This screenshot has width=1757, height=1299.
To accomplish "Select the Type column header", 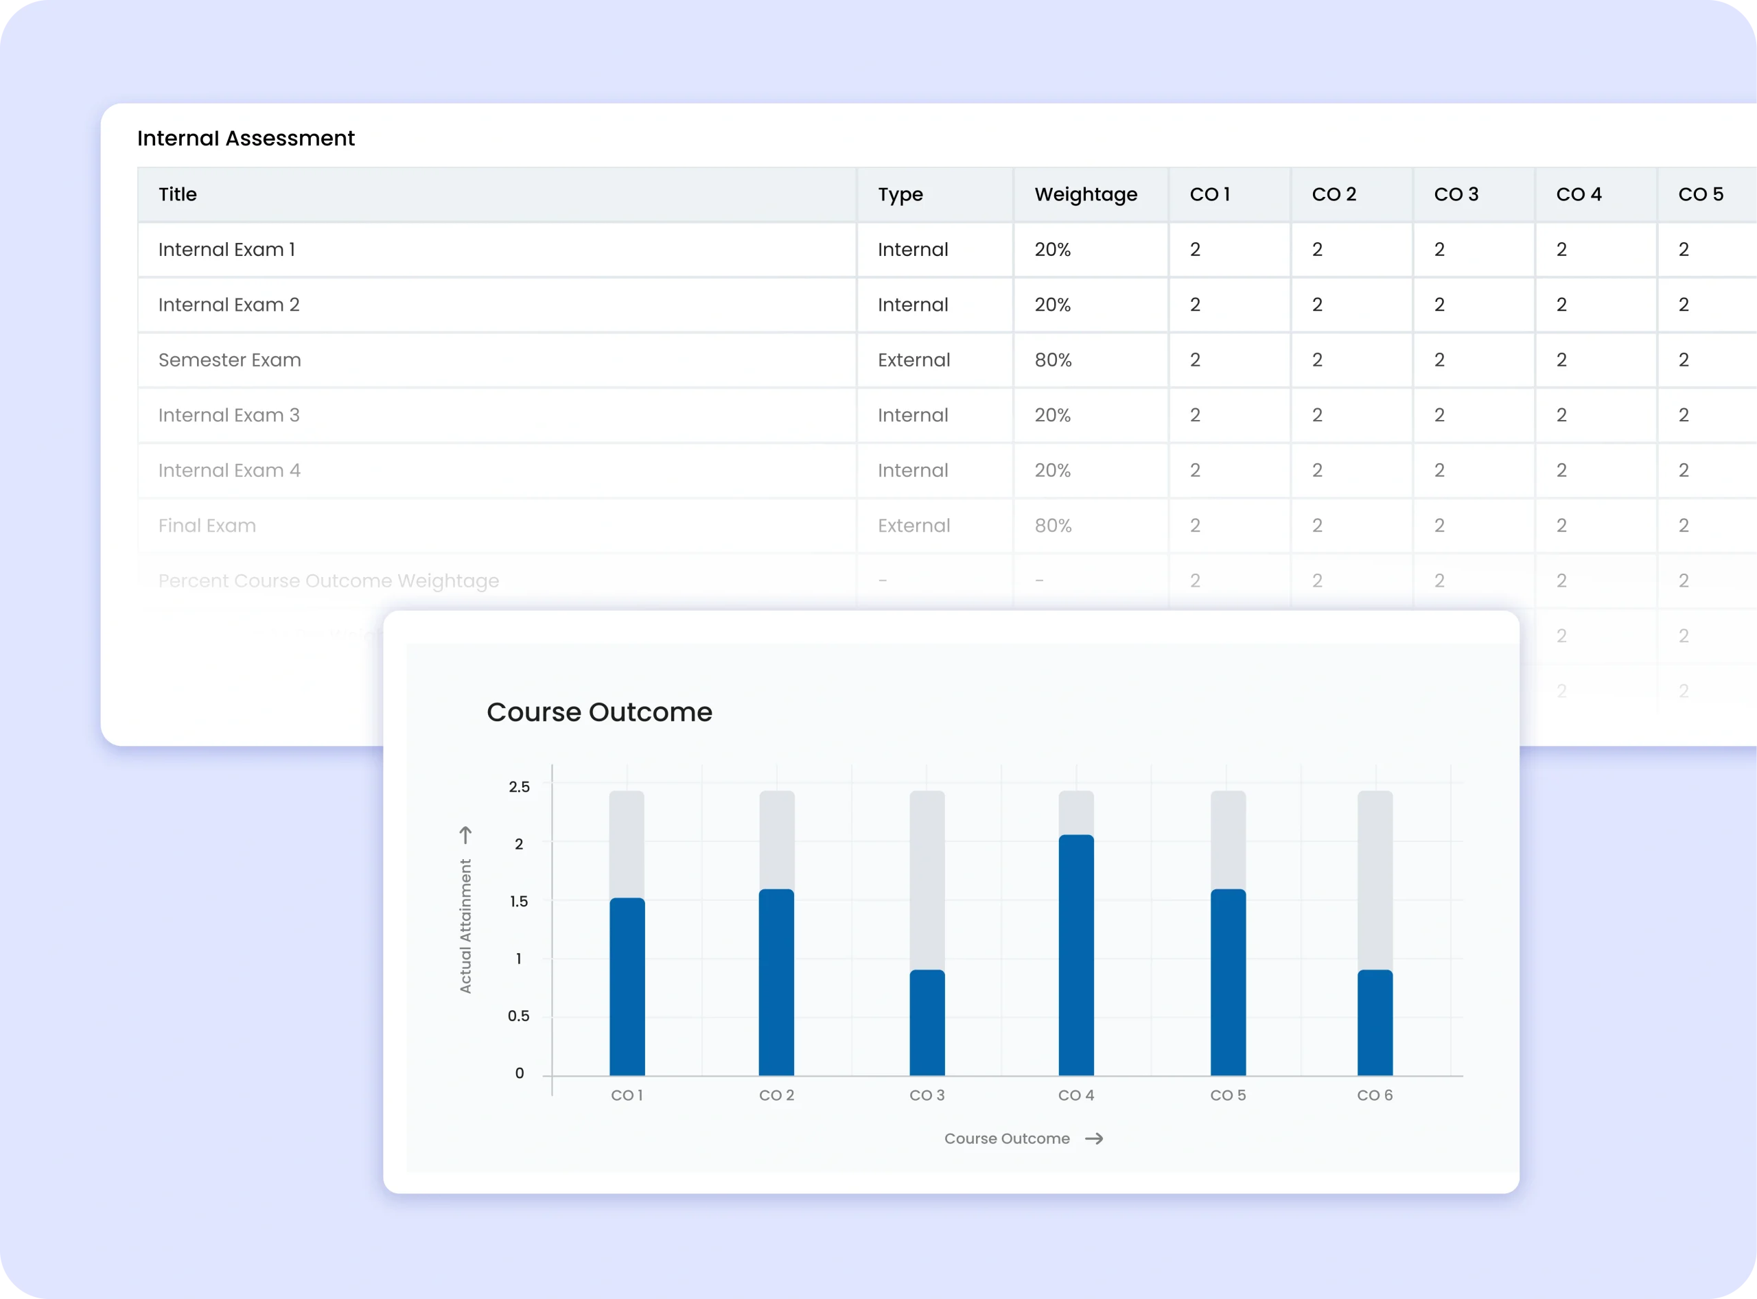I will tap(900, 194).
